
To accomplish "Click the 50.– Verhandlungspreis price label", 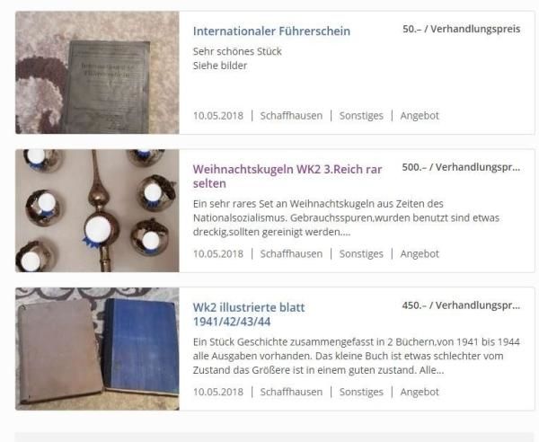I will click(x=462, y=30).
